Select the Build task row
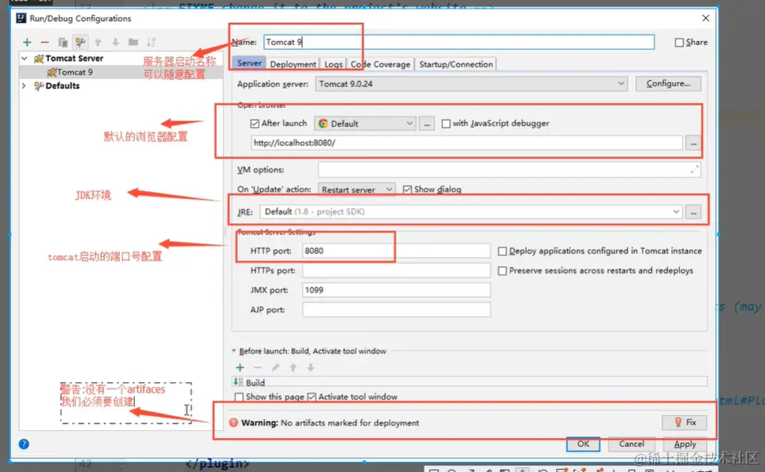The image size is (765, 472). (x=469, y=382)
